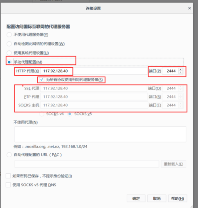Viewport: 198px width, 208px height.
Task: Select SOCKS v5 radio button
Action: pos(70,114)
